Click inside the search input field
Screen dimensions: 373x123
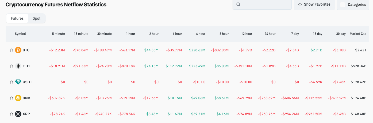pyautogui.click(x=265, y=5)
